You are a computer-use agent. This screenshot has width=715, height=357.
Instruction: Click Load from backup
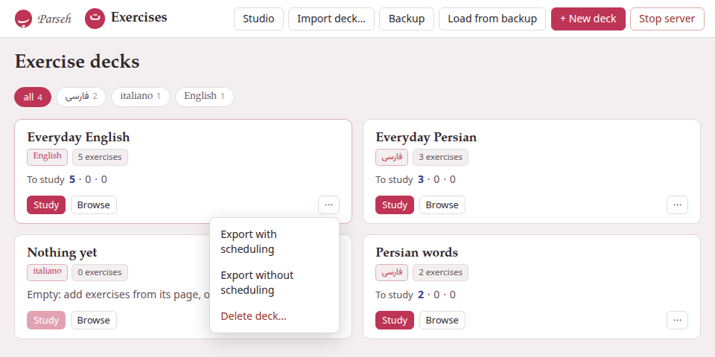[492, 19]
